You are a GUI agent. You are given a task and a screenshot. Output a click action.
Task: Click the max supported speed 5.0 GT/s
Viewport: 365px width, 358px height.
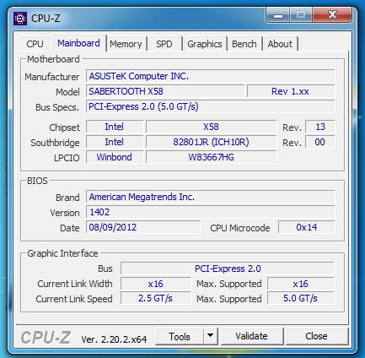[x=301, y=298]
